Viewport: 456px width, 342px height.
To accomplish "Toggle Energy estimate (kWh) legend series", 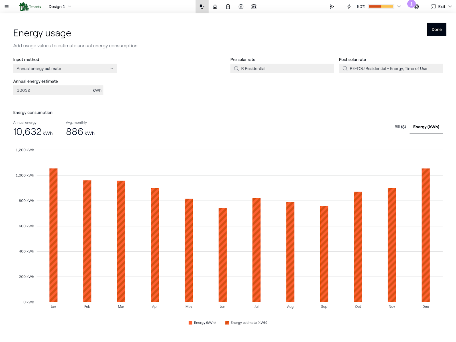I will click(x=246, y=323).
